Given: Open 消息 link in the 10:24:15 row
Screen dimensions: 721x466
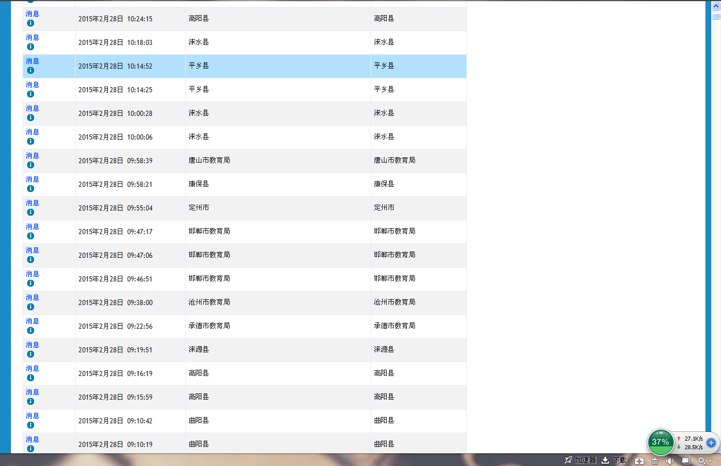Looking at the screenshot, I should [32, 13].
